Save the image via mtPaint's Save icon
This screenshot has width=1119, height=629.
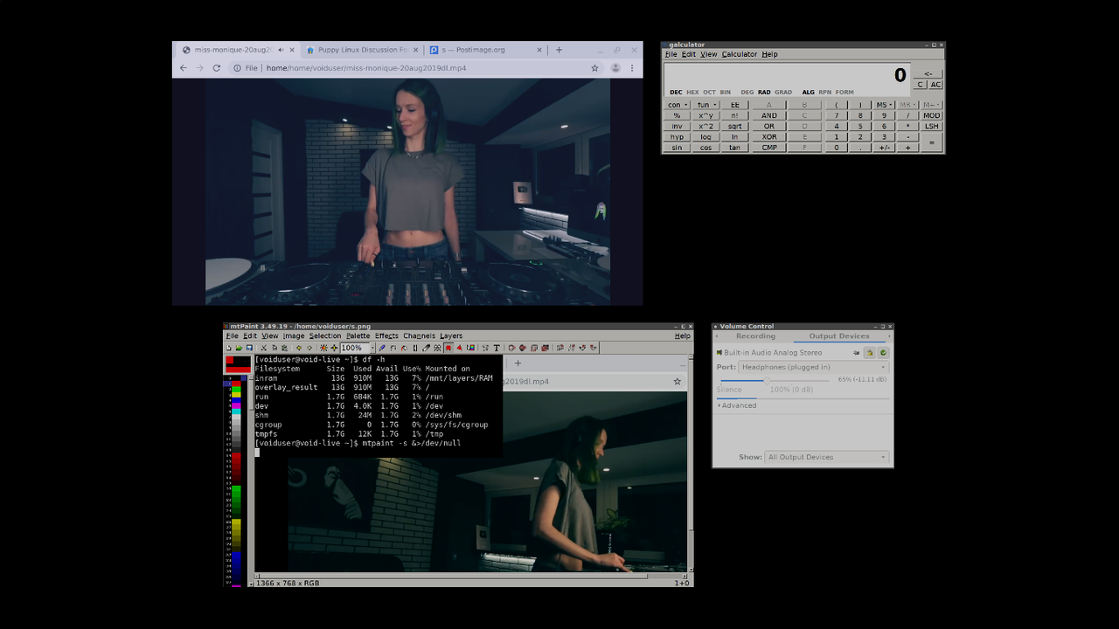pyautogui.click(x=249, y=347)
